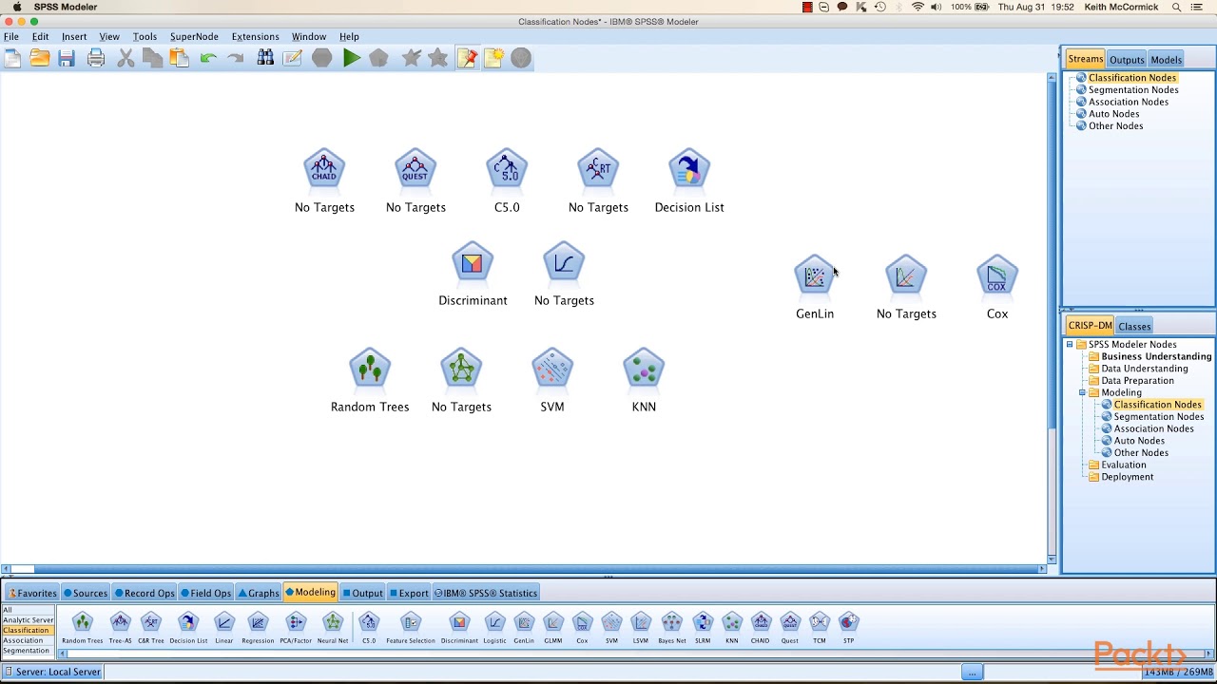Collapse the Modeling folder in CRISP-DM tree
This screenshot has width=1217, height=684.
tap(1082, 392)
